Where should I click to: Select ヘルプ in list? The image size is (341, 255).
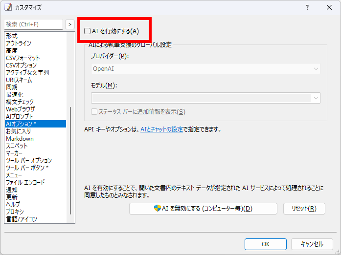pos(35,204)
